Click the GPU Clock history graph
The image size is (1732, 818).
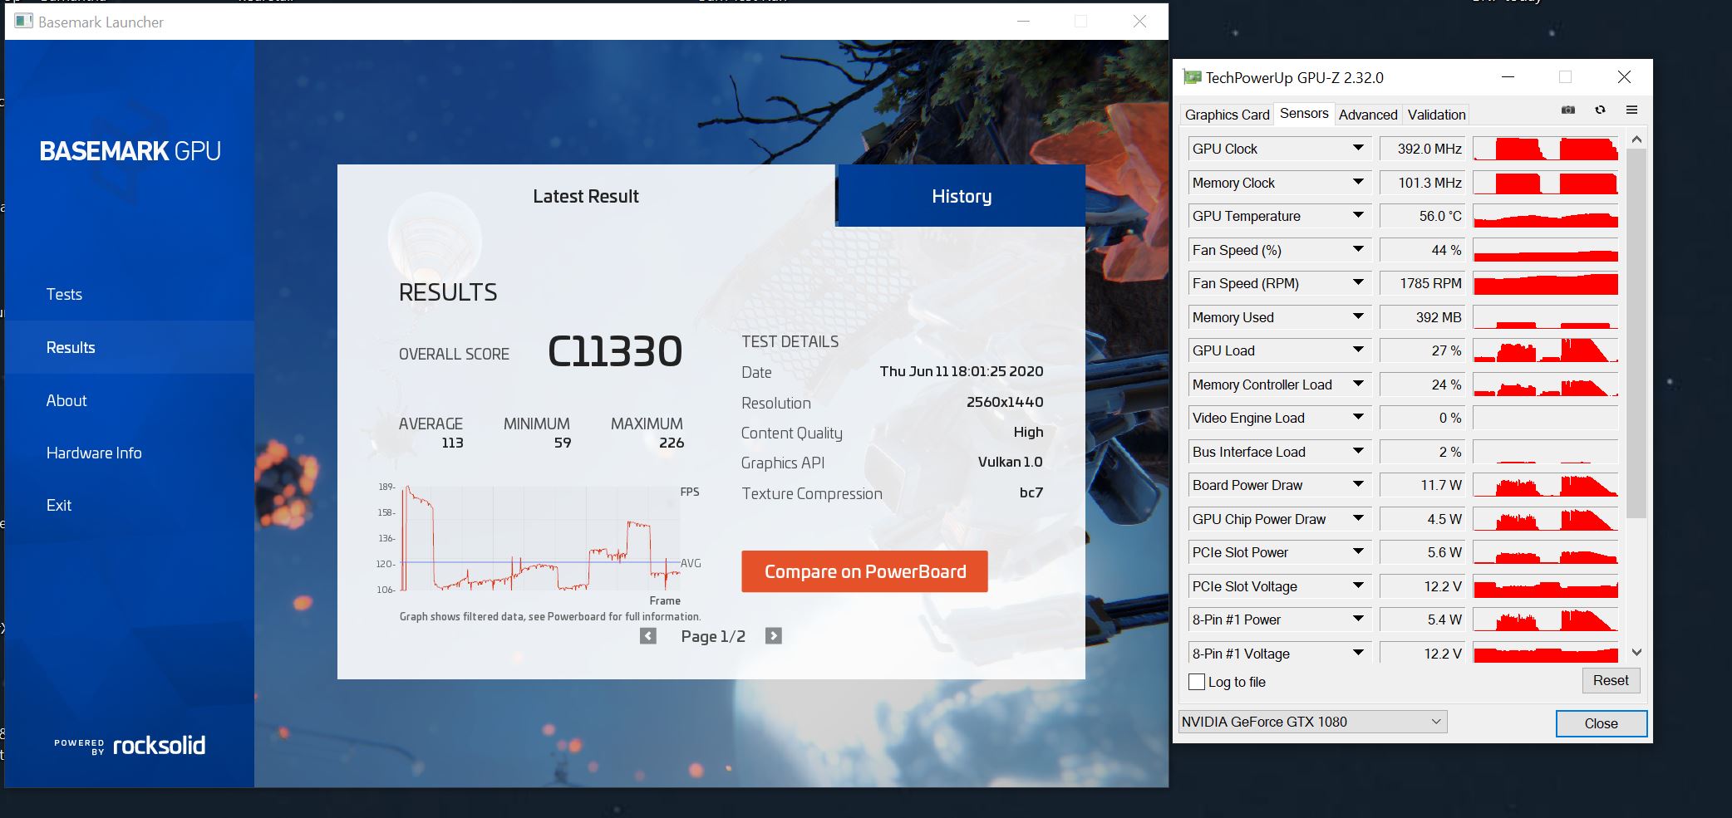click(x=1545, y=149)
